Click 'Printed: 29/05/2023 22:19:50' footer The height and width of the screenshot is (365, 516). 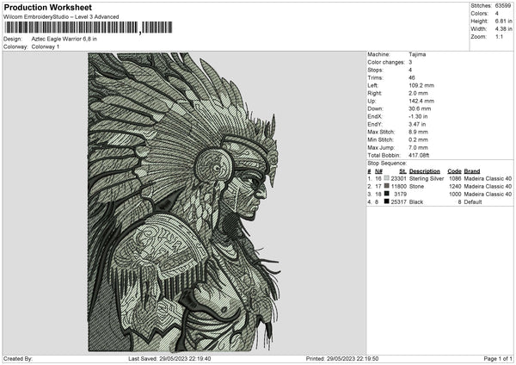point(342,359)
